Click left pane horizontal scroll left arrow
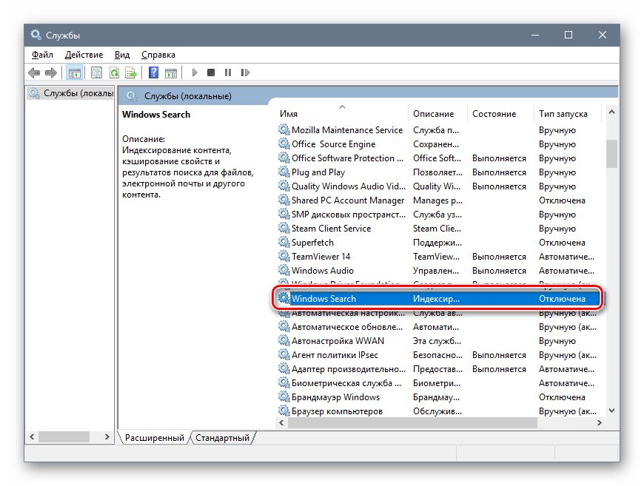Viewport: 644px width, 486px height. tap(32, 436)
